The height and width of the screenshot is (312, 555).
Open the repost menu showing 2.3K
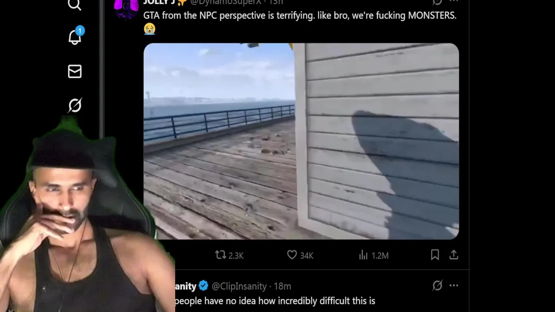point(229,255)
